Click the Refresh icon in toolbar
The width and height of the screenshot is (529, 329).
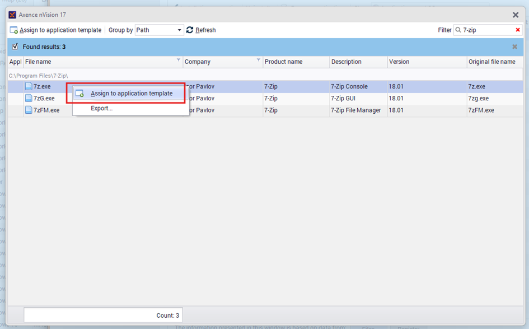[x=190, y=30]
